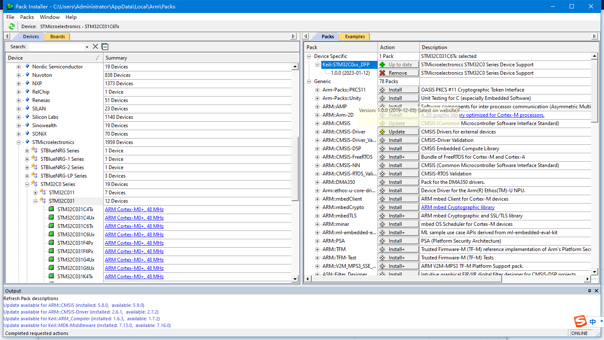
Task: Expand the NXP vendor node
Action: pyautogui.click(x=19, y=84)
